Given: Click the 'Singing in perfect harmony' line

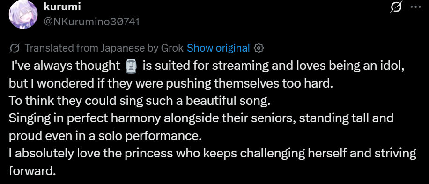Looking at the screenshot, I should click(x=201, y=118).
